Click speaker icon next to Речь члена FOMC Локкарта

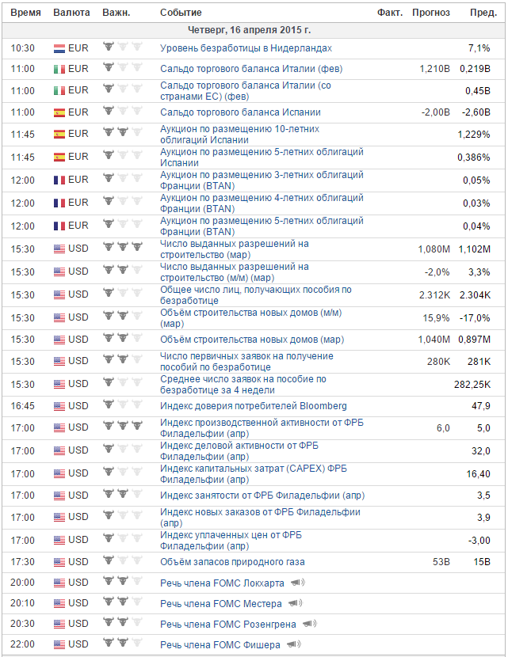298,583
